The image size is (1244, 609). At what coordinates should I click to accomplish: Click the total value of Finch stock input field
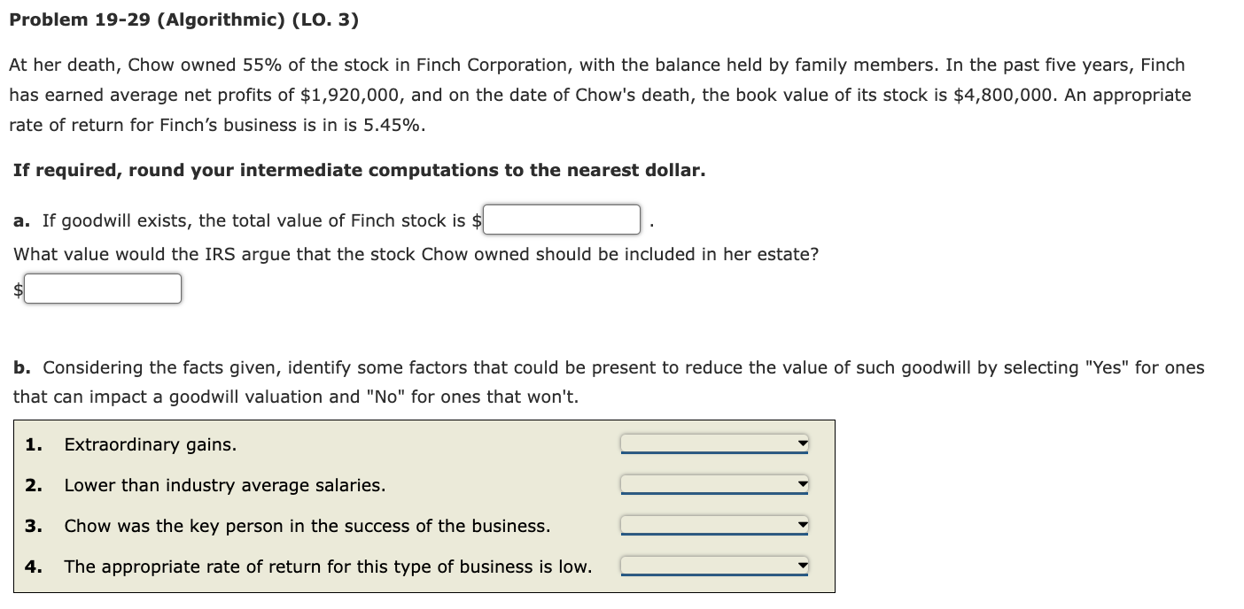click(x=561, y=219)
